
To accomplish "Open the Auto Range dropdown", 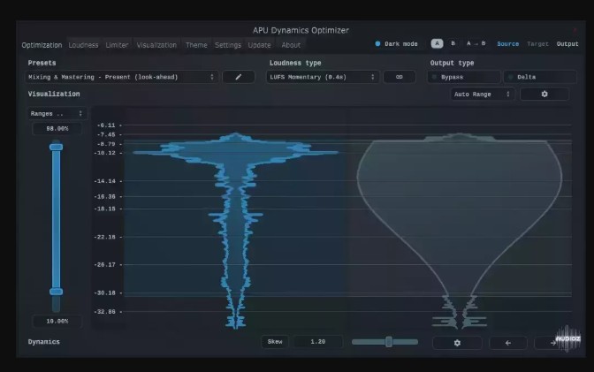I will pyautogui.click(x=482, y=94).
